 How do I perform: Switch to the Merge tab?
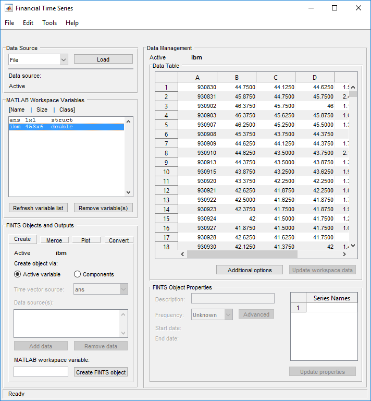point(54,240)
